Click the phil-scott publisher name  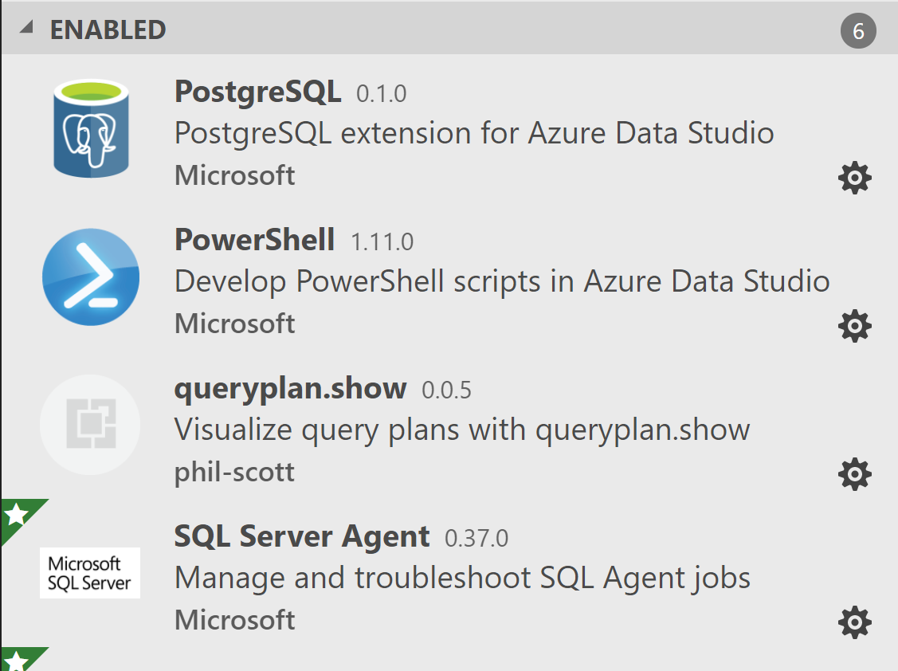pyautogui.click(x=234, y=473)
